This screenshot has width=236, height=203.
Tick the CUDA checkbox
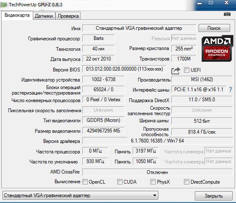tap(120, 182)
